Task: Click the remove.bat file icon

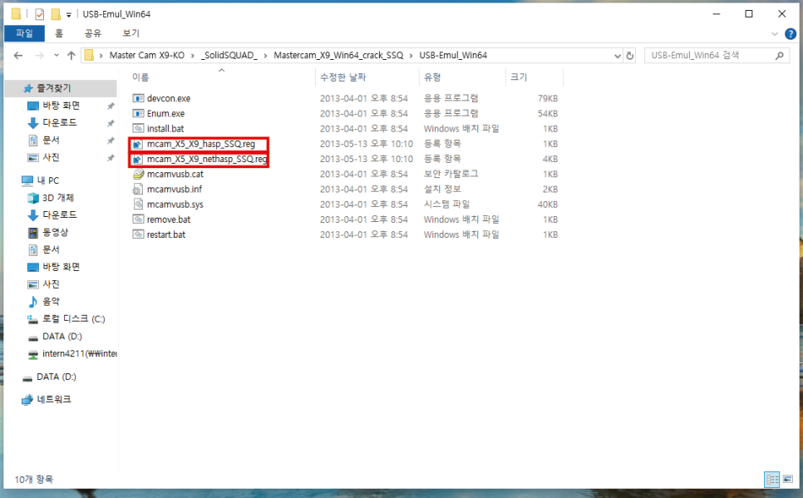Action: pos(138,219)
